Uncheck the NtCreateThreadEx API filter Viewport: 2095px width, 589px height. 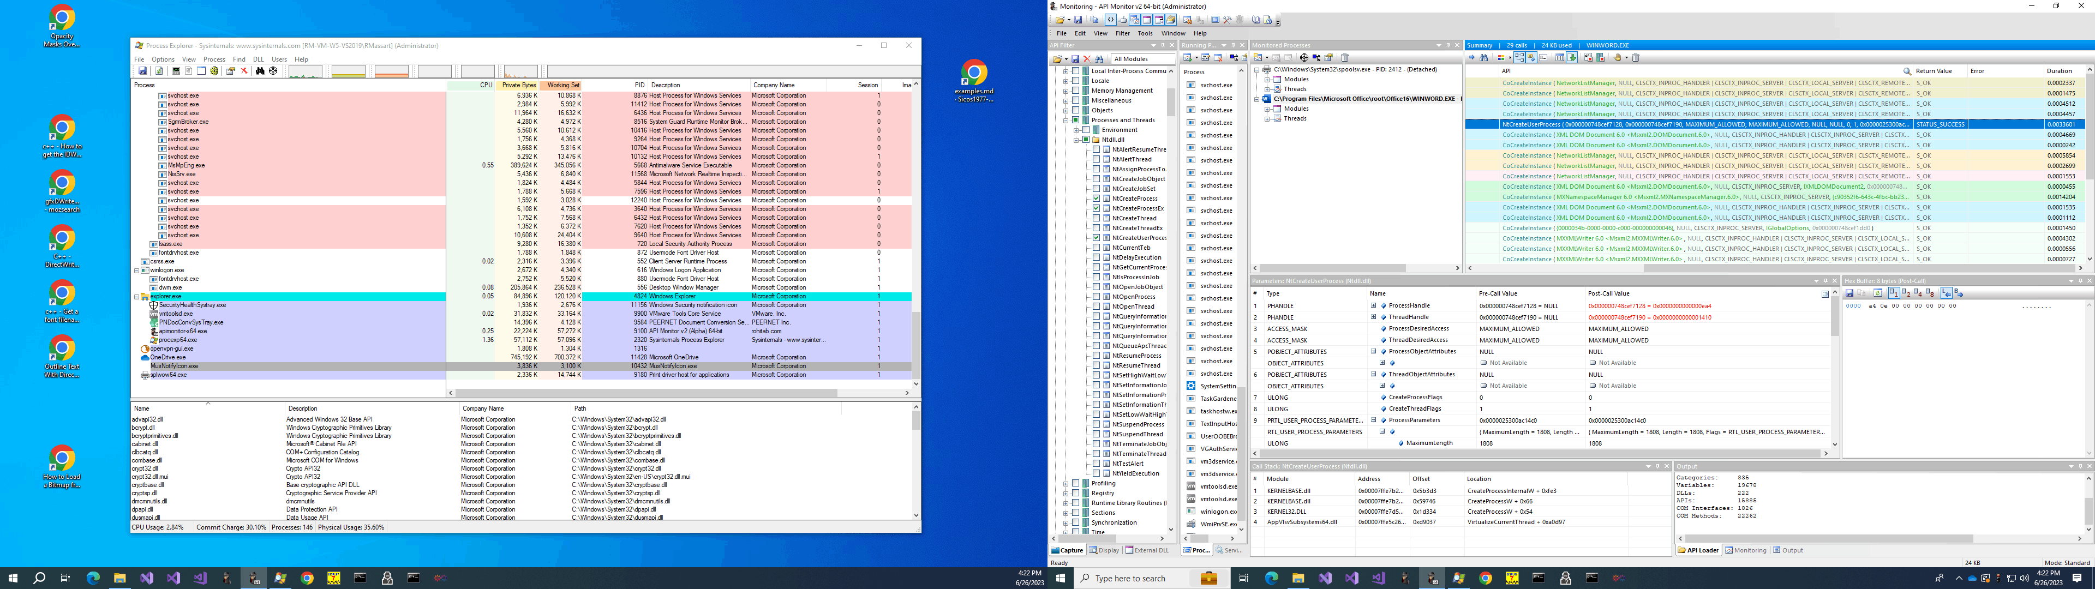click(x=1097, y=228)
